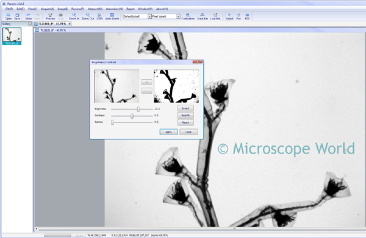This screenshot has height=238, width=366.
Task: Click the Auto Zoom icon
Action: (x=112, y=16)
